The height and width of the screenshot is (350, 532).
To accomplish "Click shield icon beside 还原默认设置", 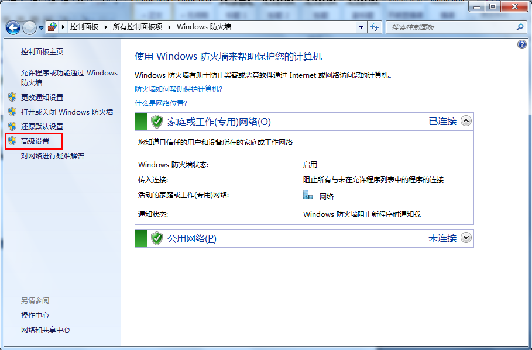I will pos(12,126).
